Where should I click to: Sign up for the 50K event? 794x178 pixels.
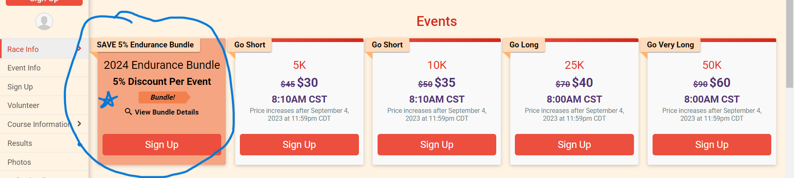712,145
